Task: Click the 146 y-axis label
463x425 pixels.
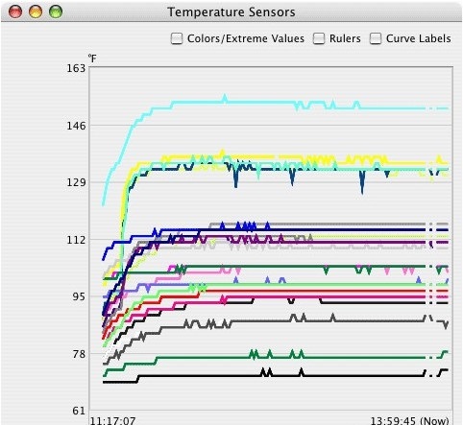Action: point(76,126)
